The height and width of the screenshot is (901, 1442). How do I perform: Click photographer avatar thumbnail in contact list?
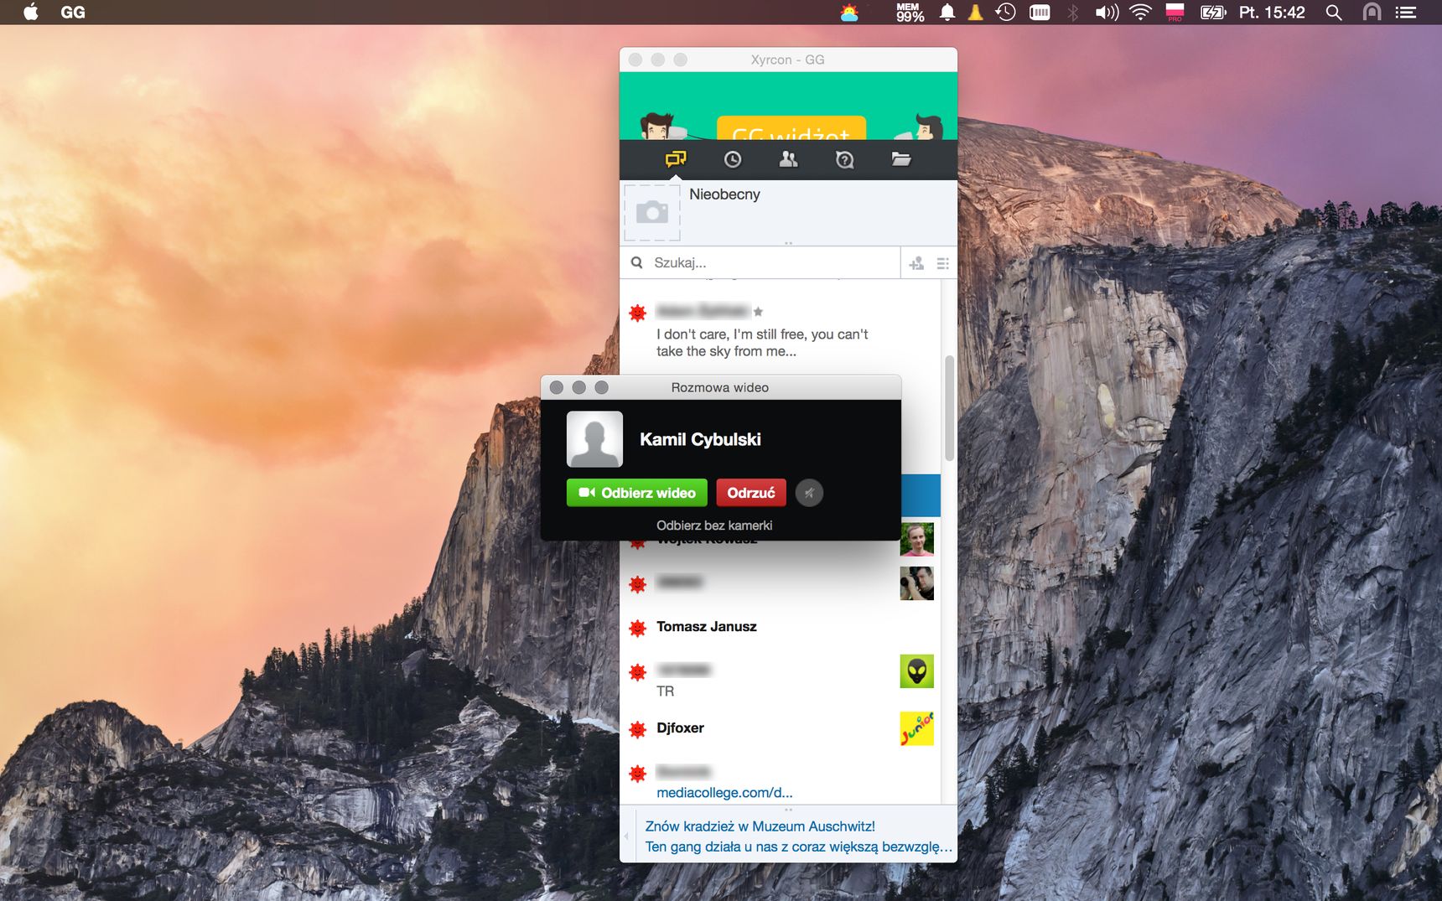coord(916,583)
